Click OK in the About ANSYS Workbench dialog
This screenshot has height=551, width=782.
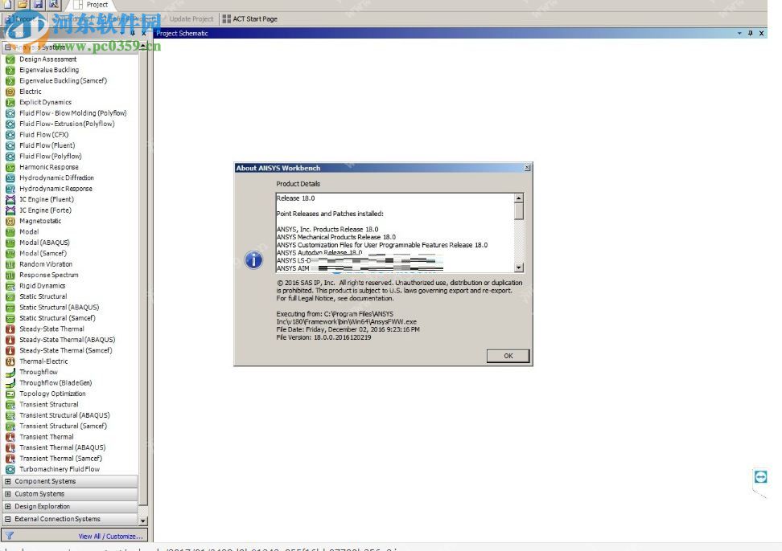point(507,355)
